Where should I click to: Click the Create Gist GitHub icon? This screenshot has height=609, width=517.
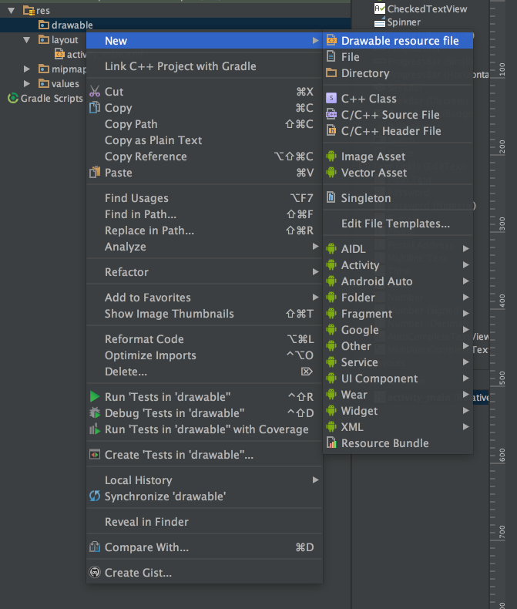[95, 572]
